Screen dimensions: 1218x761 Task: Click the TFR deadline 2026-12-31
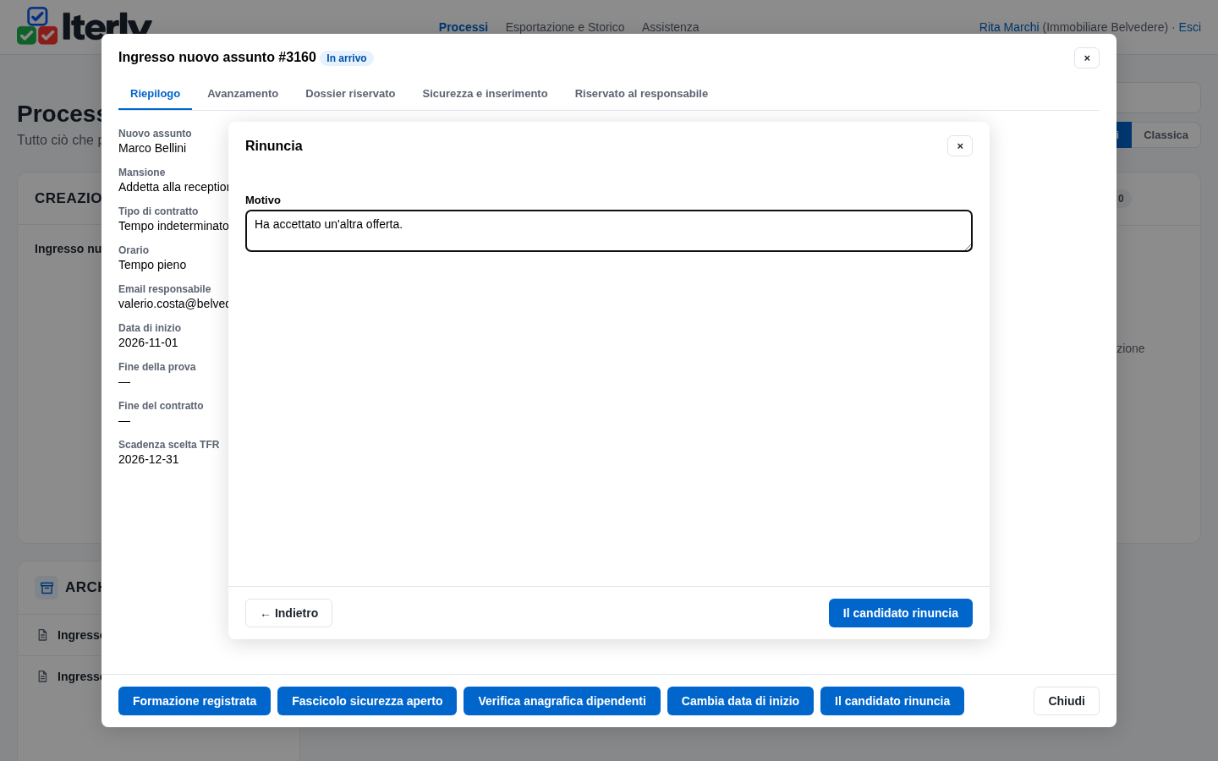(x=149, y=459)
